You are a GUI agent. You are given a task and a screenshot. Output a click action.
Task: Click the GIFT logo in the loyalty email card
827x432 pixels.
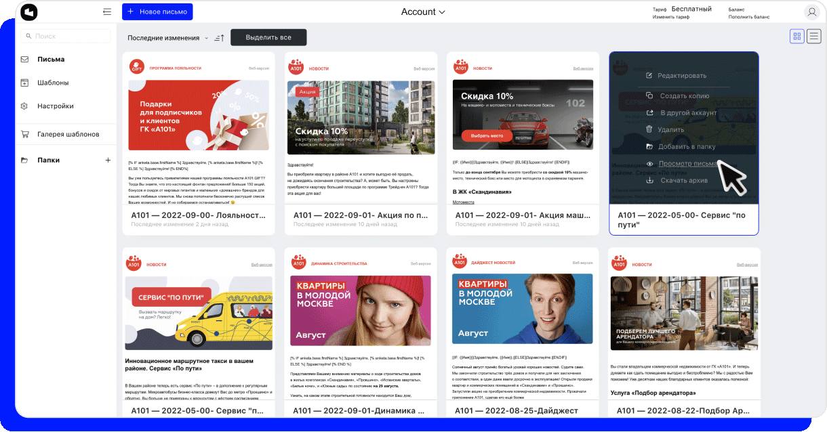pyautogui.click(x=137, y=66)
